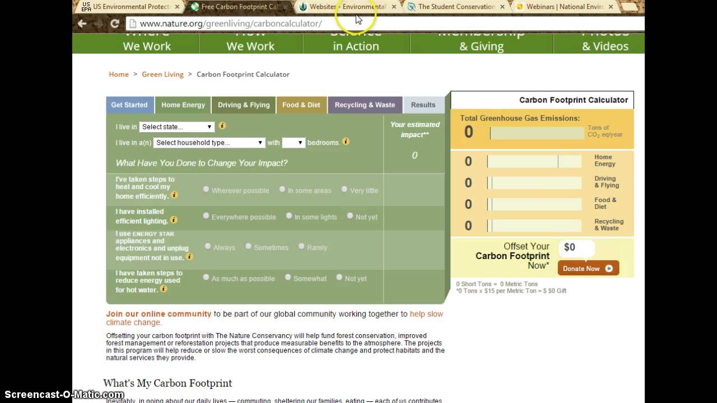Click the 'What's My Carbon Footprint' heading

pyautogui.click(x=167, y=383)
